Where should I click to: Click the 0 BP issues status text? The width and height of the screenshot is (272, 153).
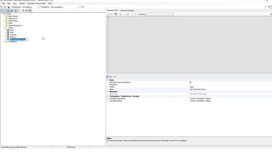point(71,147)
